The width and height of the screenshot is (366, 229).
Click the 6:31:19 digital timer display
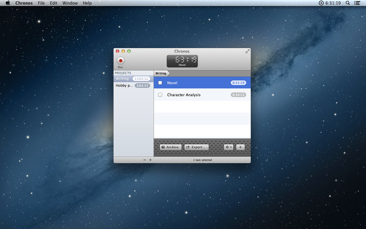pyautogui.click(x=182, y=61)
